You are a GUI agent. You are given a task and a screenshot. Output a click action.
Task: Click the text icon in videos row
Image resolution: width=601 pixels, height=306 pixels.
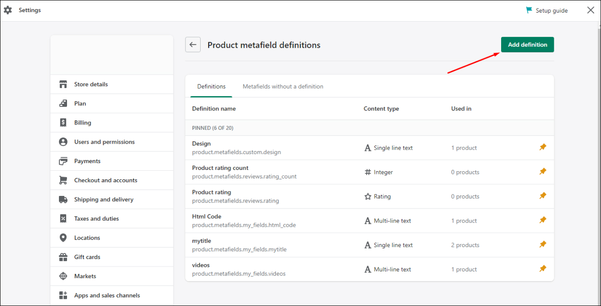point(368,269)
